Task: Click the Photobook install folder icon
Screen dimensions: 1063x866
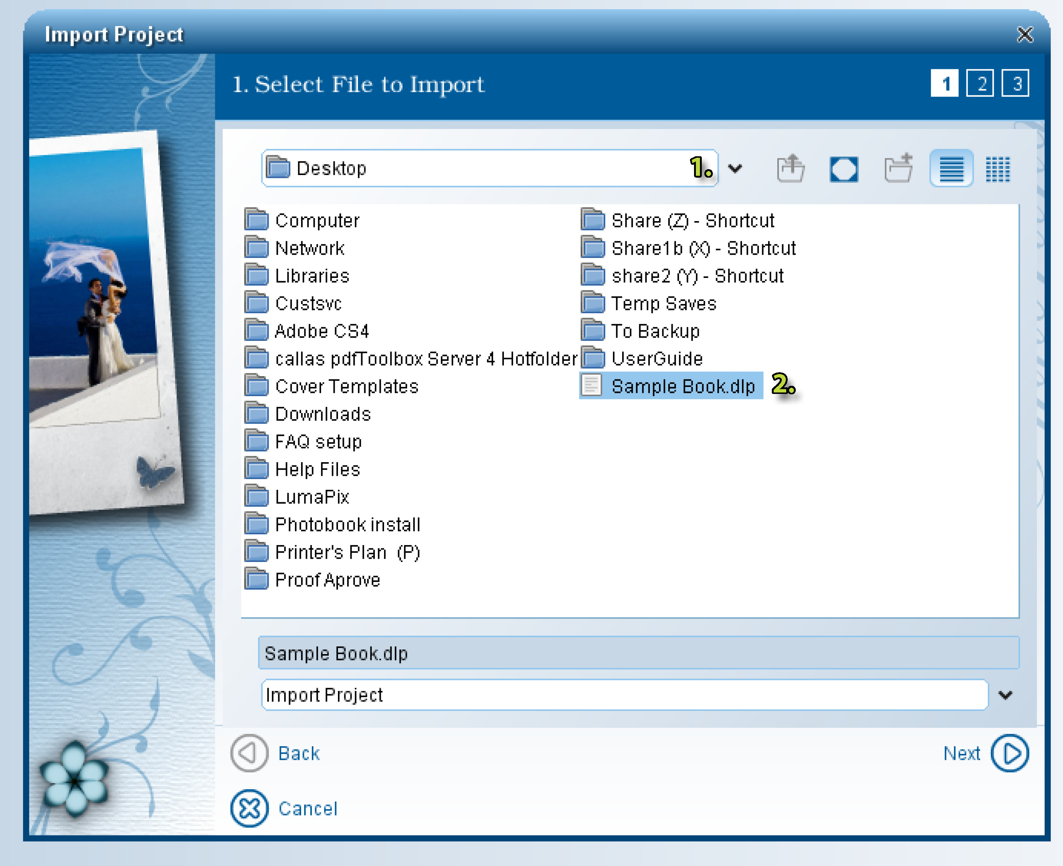Action: [257, 524]
